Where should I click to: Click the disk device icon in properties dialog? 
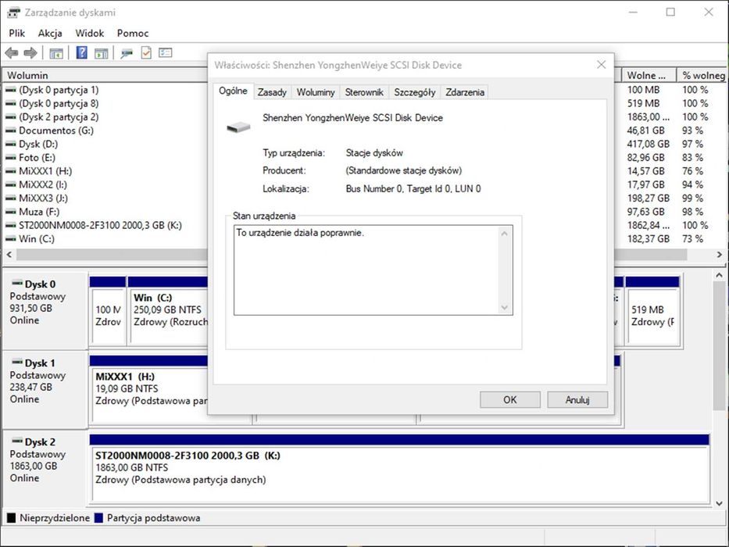238,127
